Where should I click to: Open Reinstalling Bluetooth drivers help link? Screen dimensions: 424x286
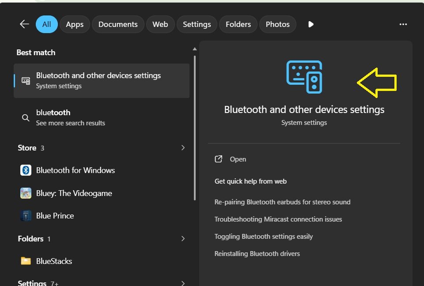[x=257, y=254]
